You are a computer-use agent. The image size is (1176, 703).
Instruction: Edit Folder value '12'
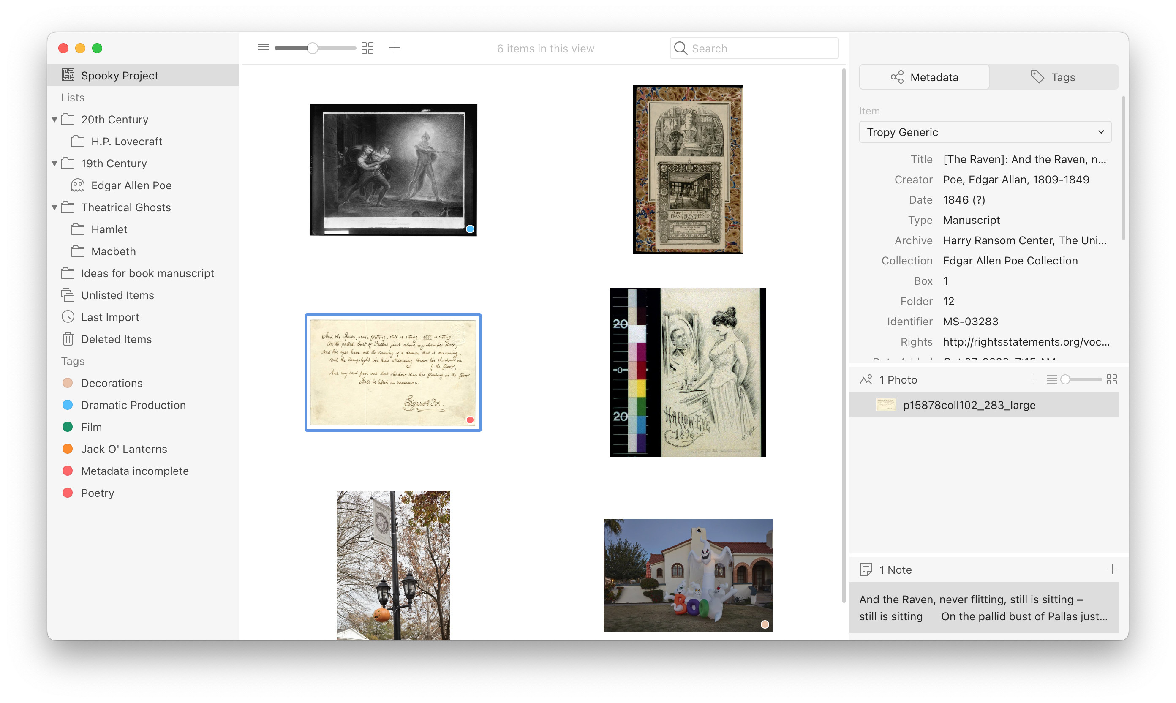click(948, 301)
